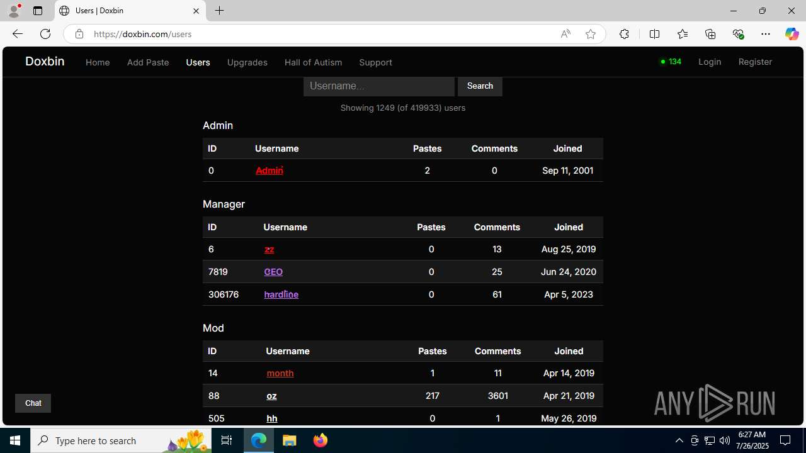Click the Search button
Image resolution: width=806 pixels, height=453 pixels.
click(x=480, y=86)
